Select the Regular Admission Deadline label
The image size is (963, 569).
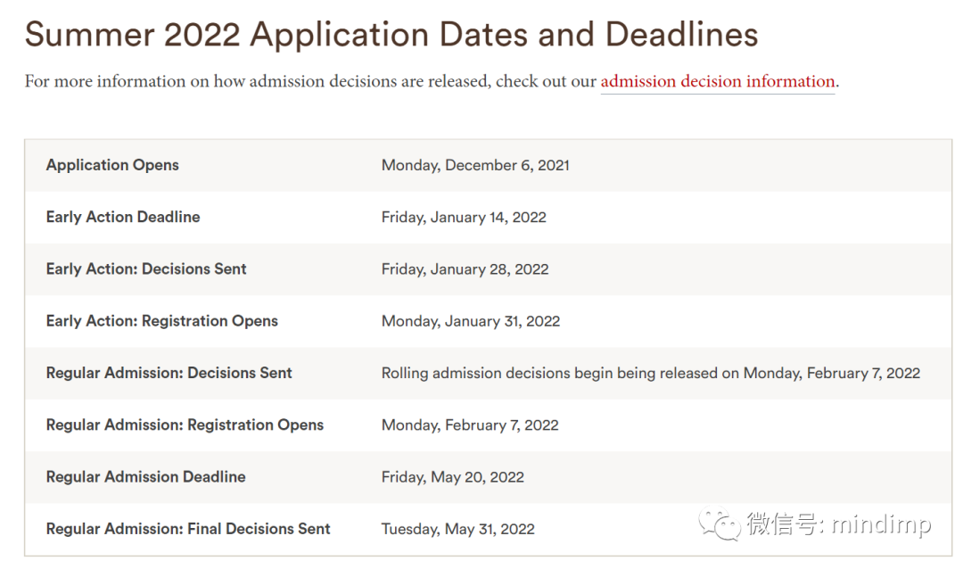click(x=145, y=477)
